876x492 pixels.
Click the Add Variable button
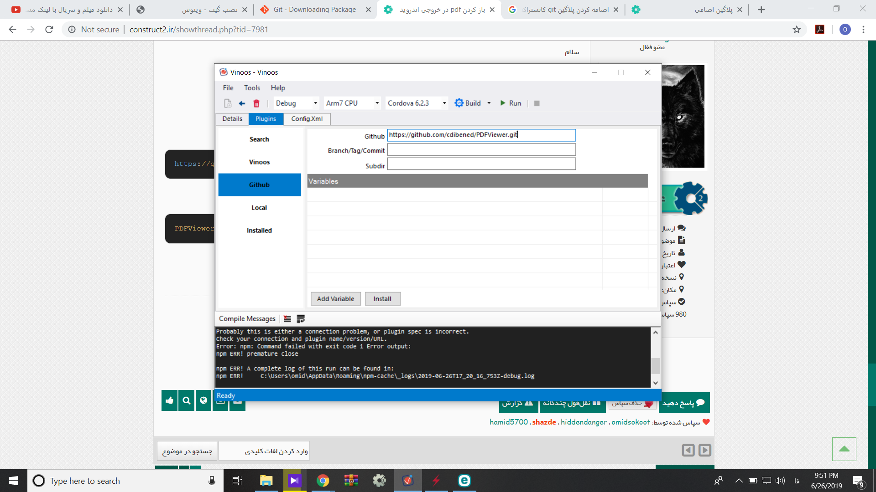(336, 299)
